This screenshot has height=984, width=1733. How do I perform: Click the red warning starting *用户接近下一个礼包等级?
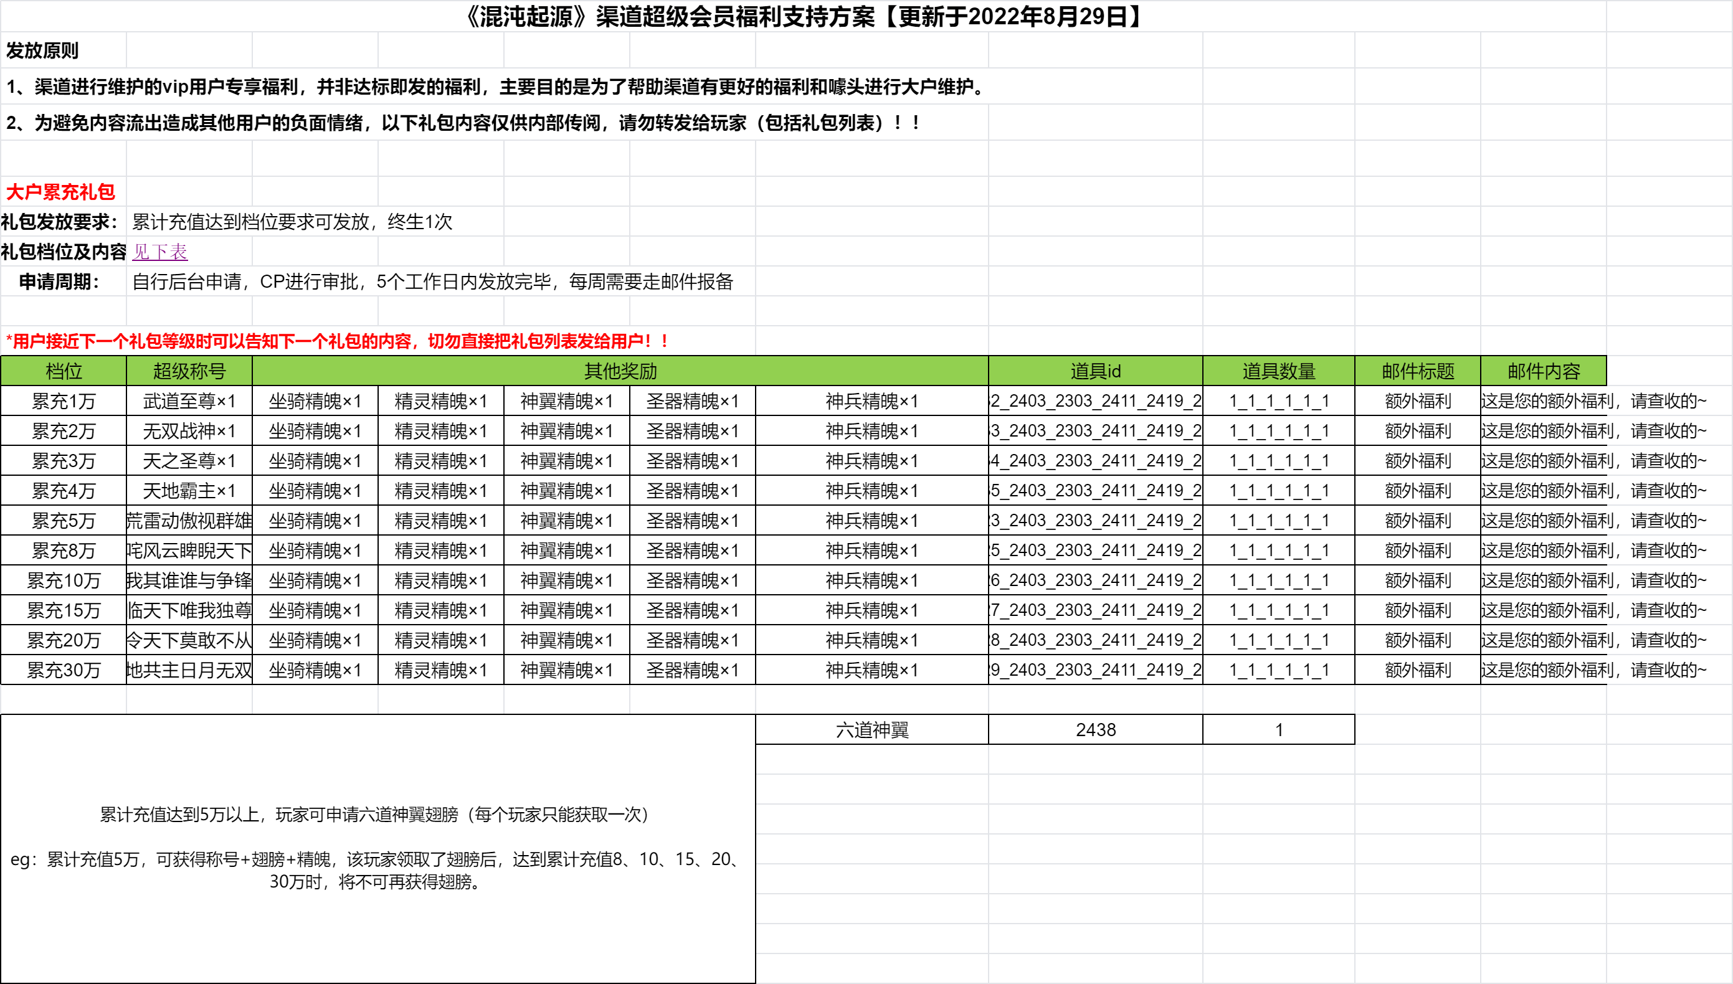(x=337, y=341)
